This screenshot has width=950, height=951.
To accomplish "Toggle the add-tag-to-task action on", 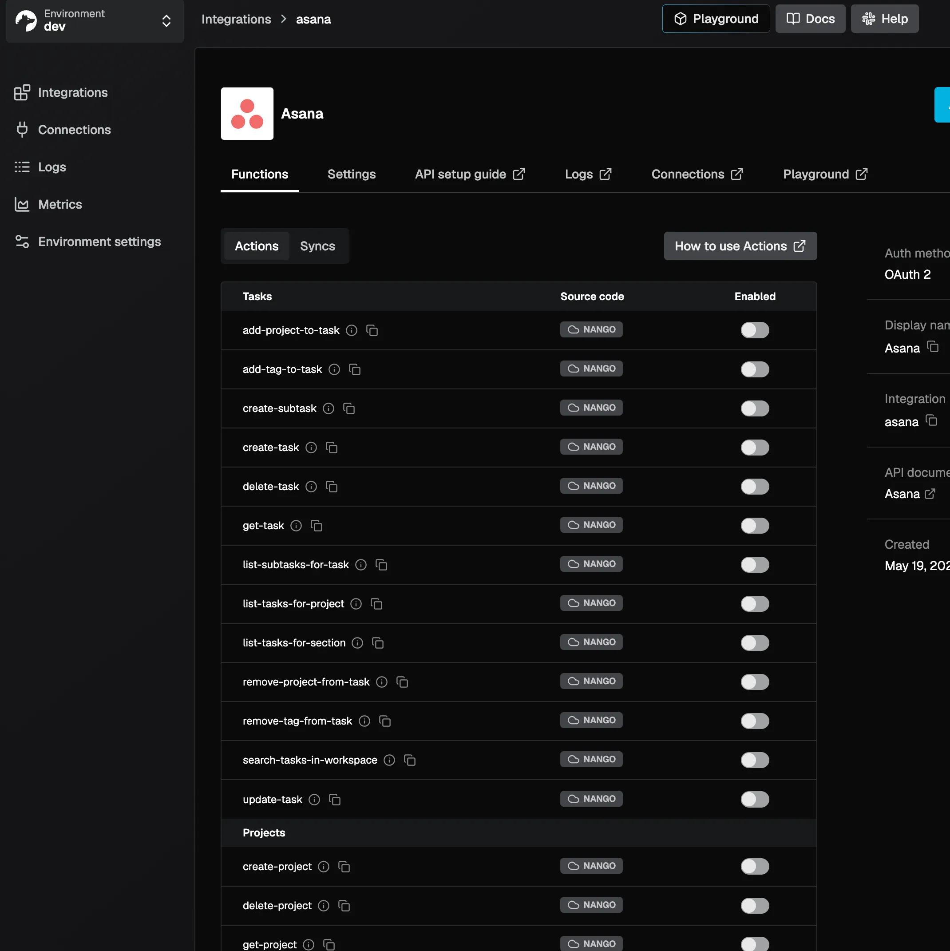I will point(755,369).
